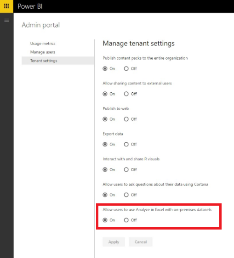This screenshot has height=258, width=234.
Task: Disable Analyze in Excel with on-premises datasets
Action: click(126, 220)
